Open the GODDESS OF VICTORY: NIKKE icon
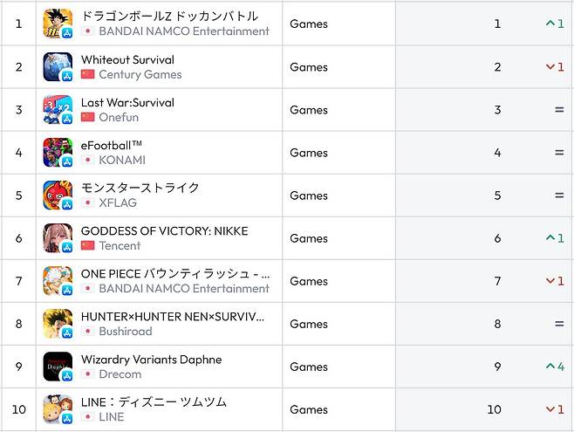Image resolution: width=574 pixels, height=432 pixels. point(58,238)
